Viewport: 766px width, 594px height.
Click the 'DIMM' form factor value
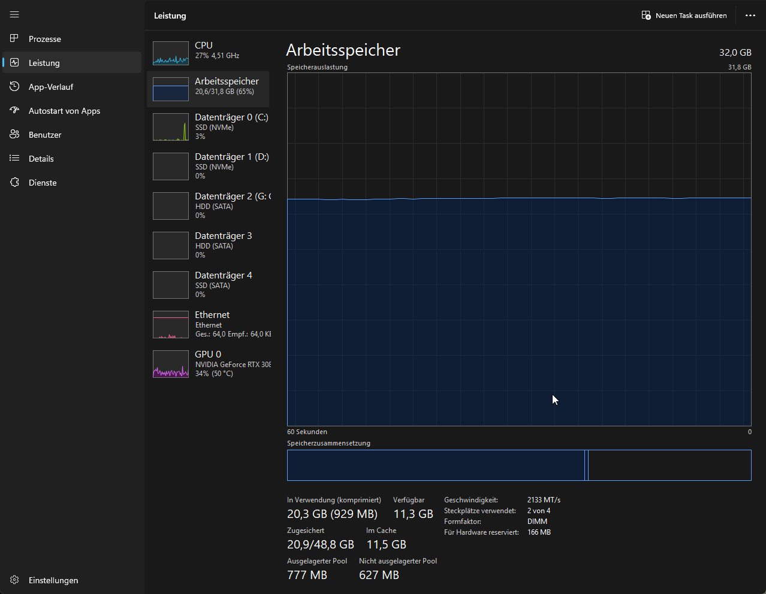point(538,522)
